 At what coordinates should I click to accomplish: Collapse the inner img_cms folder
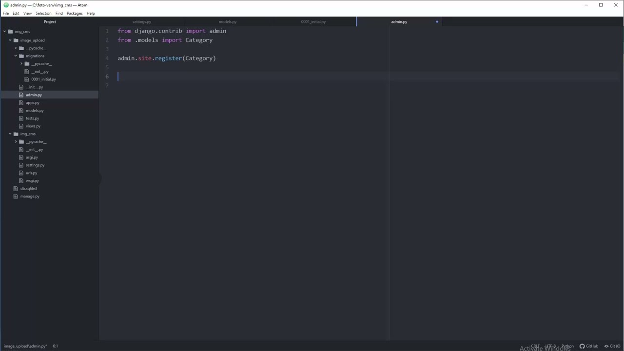10,134
